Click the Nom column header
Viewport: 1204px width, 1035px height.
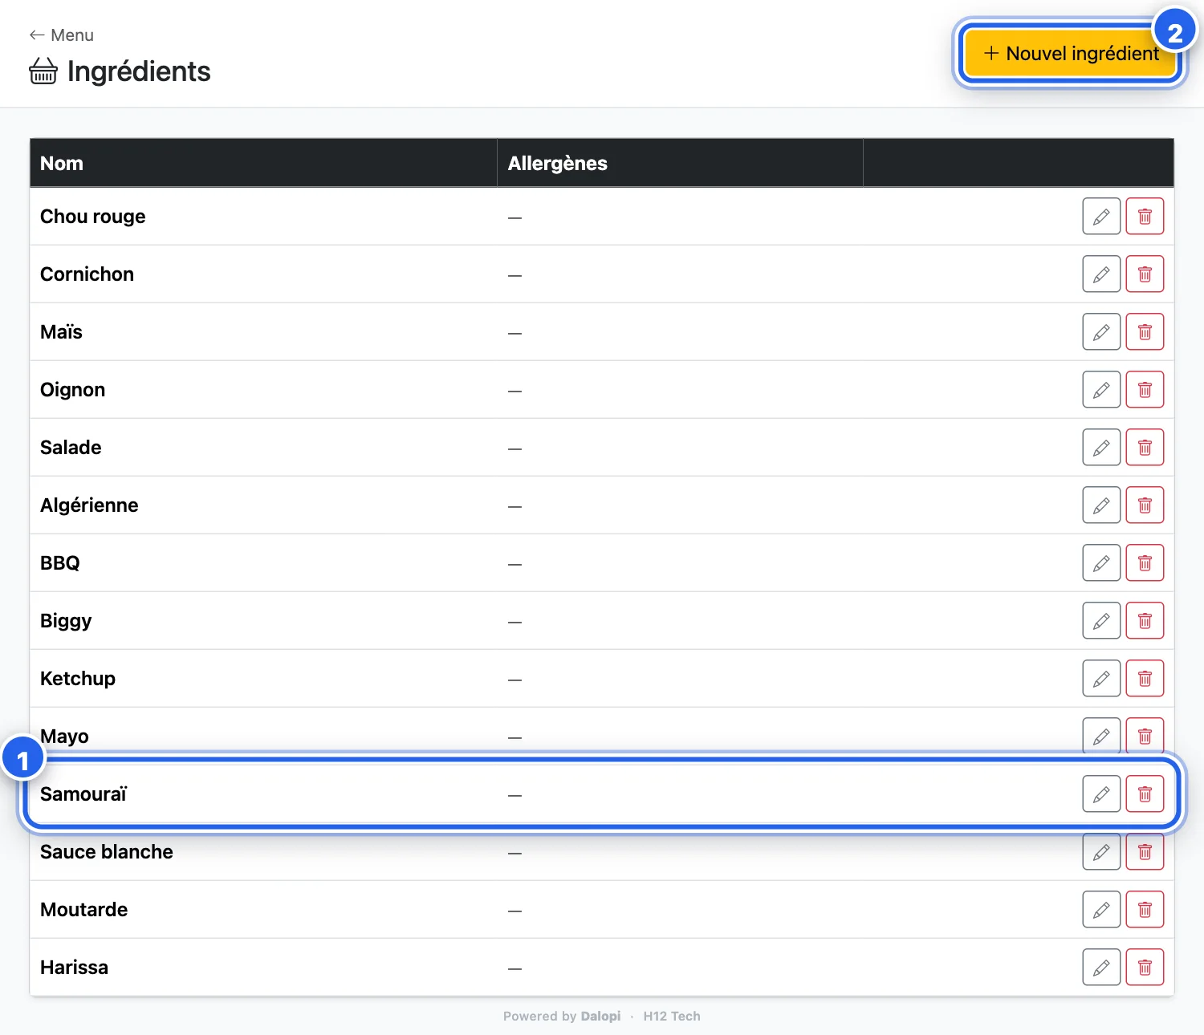click(62, 163)
